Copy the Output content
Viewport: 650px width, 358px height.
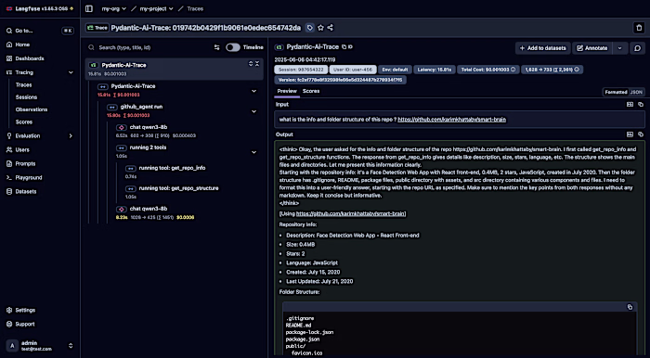[x=641, y=134]
